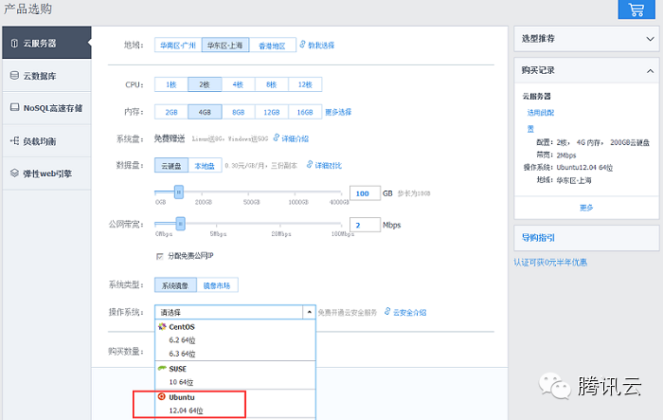This screenshot has width=663, height=420.
Task: Select 系统镜像 system type
Action: tap(175, 285)
